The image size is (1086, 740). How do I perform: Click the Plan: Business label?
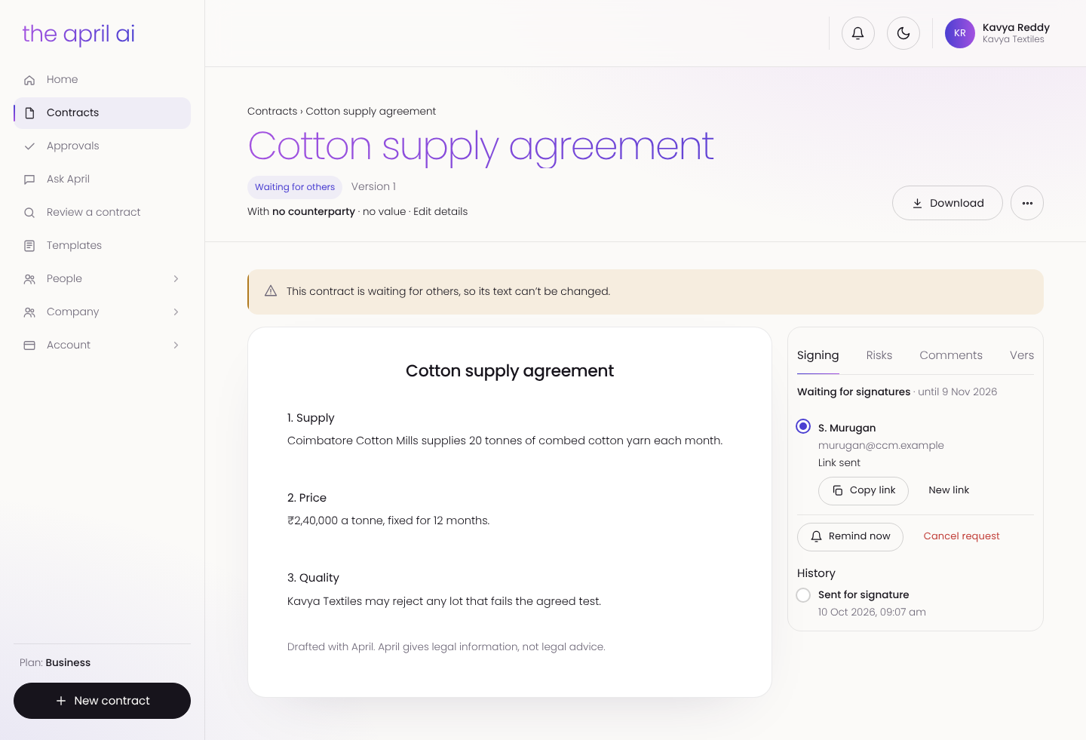click(55, 663)
